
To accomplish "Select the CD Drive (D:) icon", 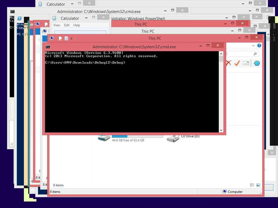I will (173, 138).
